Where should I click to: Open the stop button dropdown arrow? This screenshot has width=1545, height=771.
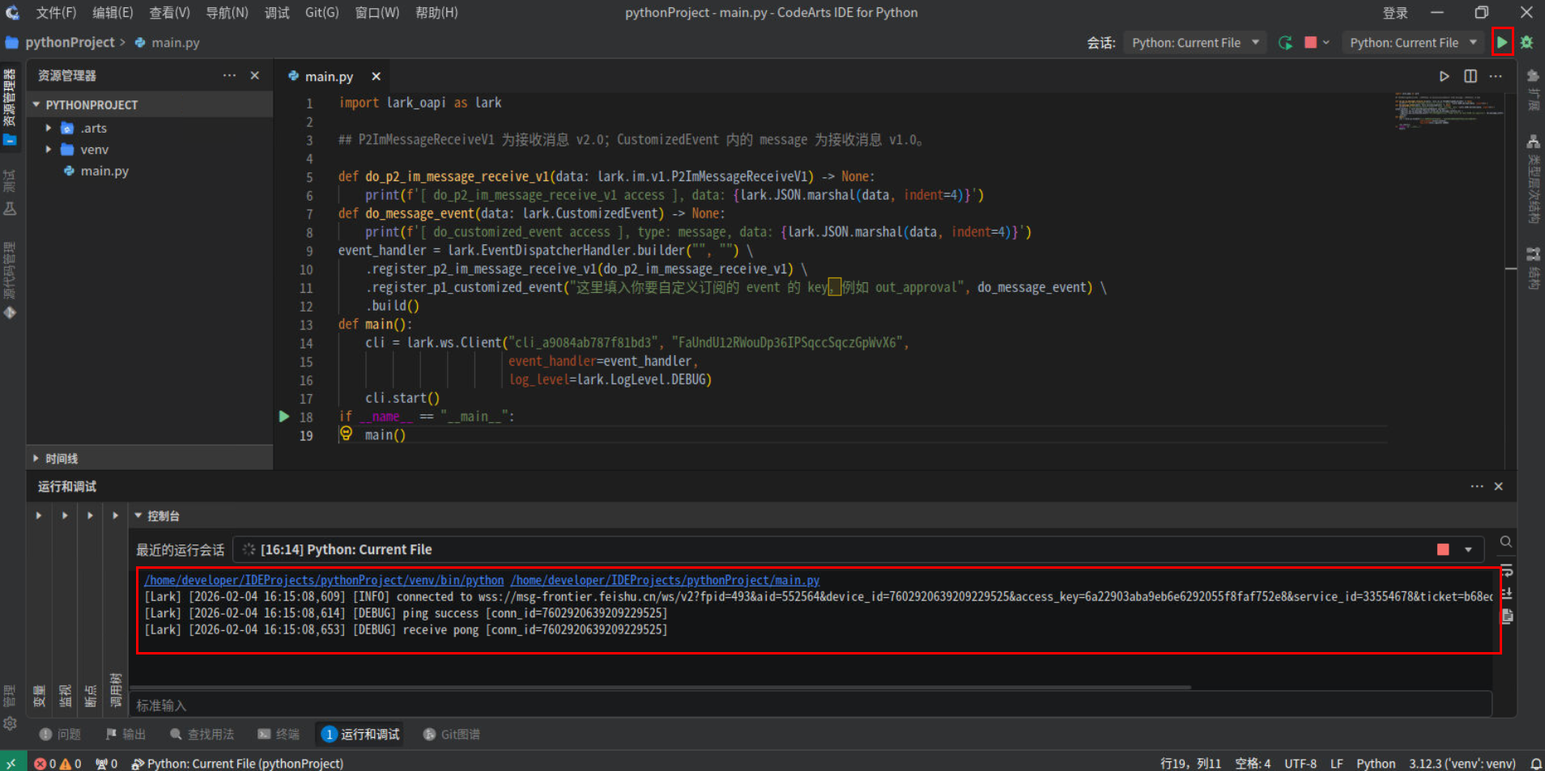point(1326,43)
